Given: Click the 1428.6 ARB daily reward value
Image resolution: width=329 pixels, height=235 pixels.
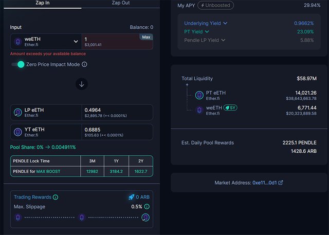Looking at the screenshot, I should pos(304,151).
